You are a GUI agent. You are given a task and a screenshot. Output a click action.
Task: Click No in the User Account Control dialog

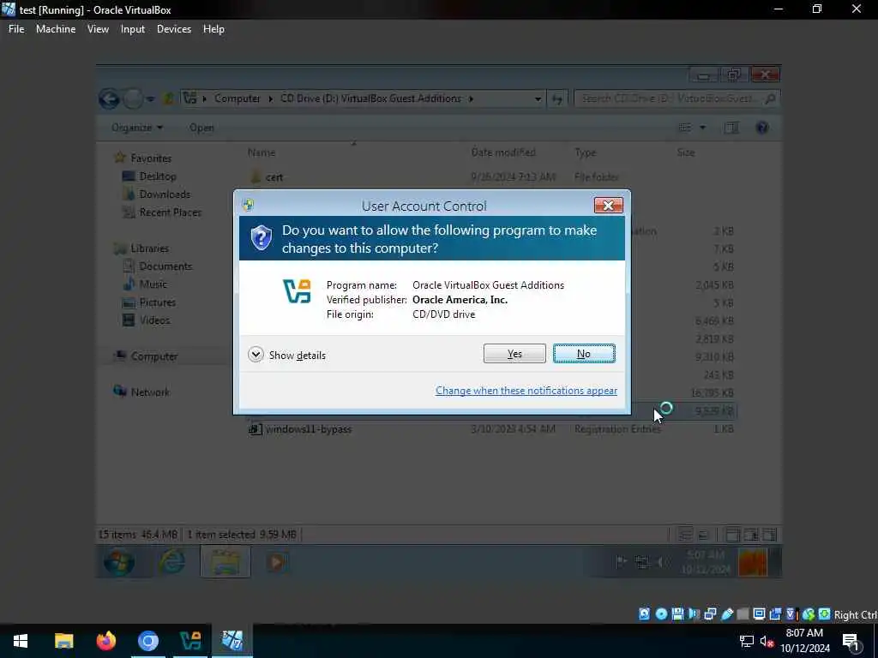pos(583,354)
